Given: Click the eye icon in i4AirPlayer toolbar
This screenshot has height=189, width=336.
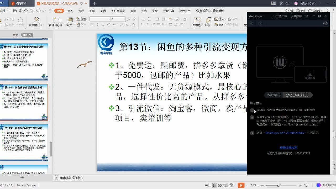Looking at the screenshot, I should click(x=325, y=24).
